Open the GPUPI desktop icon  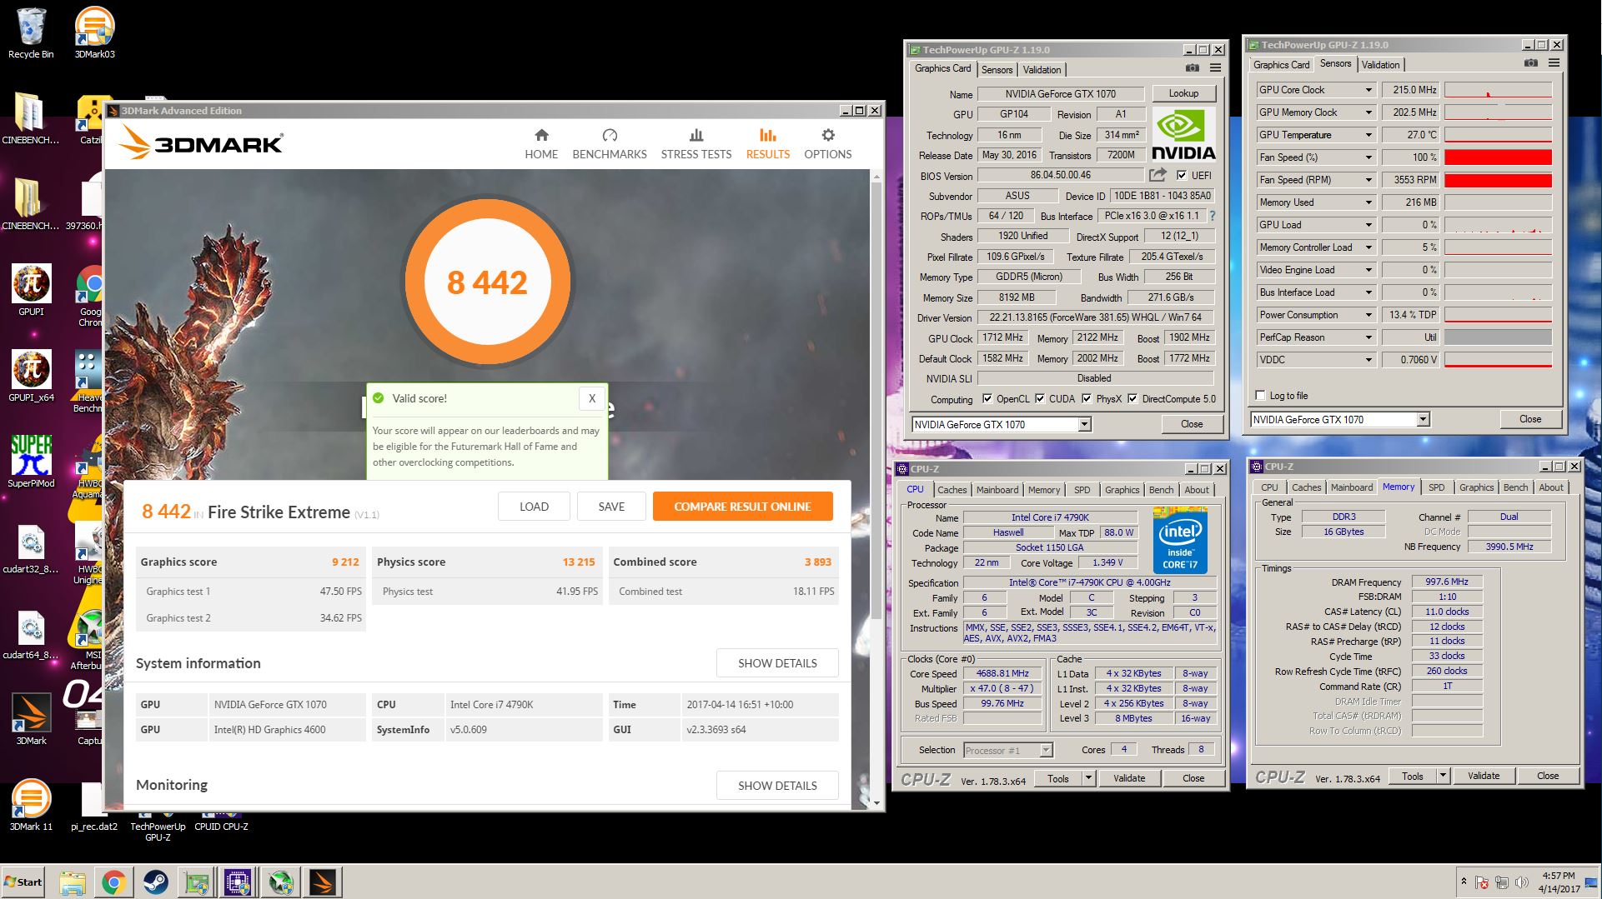pos(31,289)
